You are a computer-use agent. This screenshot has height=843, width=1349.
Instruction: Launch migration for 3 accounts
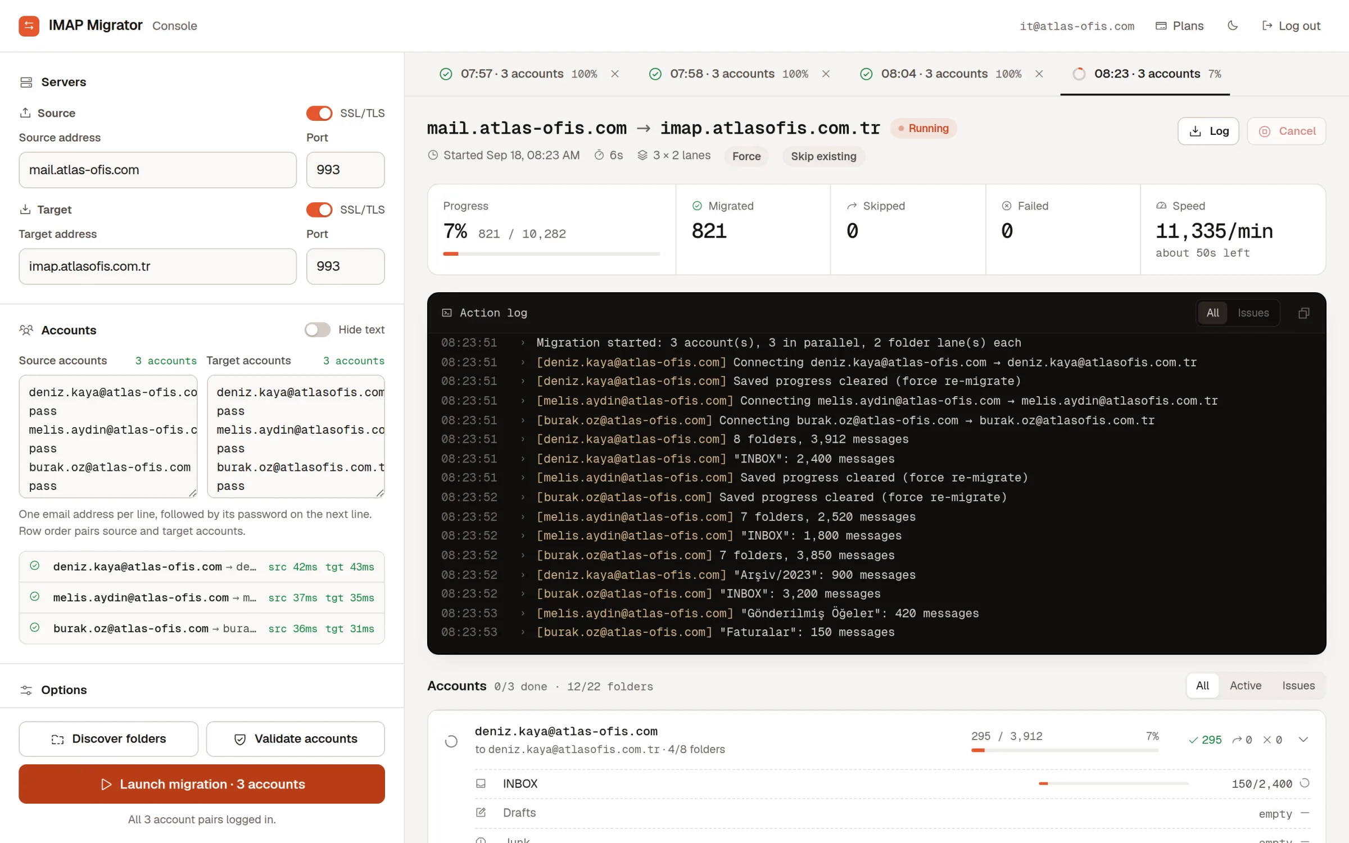point(202,784)
